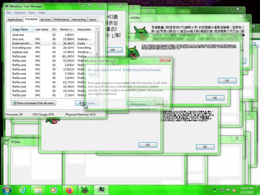
Task: Click the Rayquaza icon in the top HYDRA dialog
Action: [x=141, y=30]
